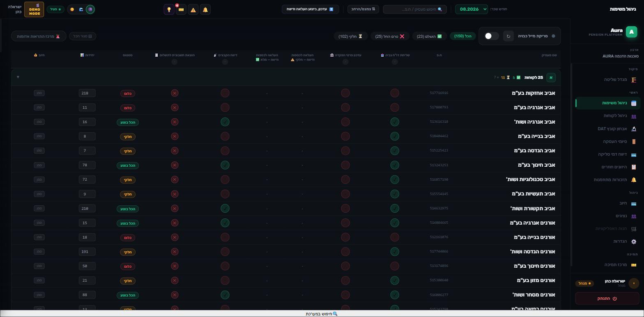
Task: Open the ticket icon with badge 4
Action: pos(181,9)
